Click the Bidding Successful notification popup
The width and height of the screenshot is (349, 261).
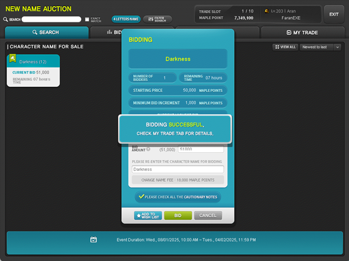pos(175,129)
